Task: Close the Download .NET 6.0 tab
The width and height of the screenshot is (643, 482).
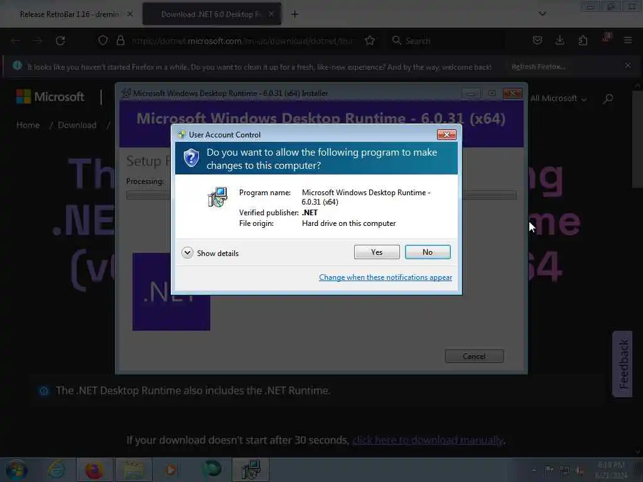Action: click(x=271, y=14)
